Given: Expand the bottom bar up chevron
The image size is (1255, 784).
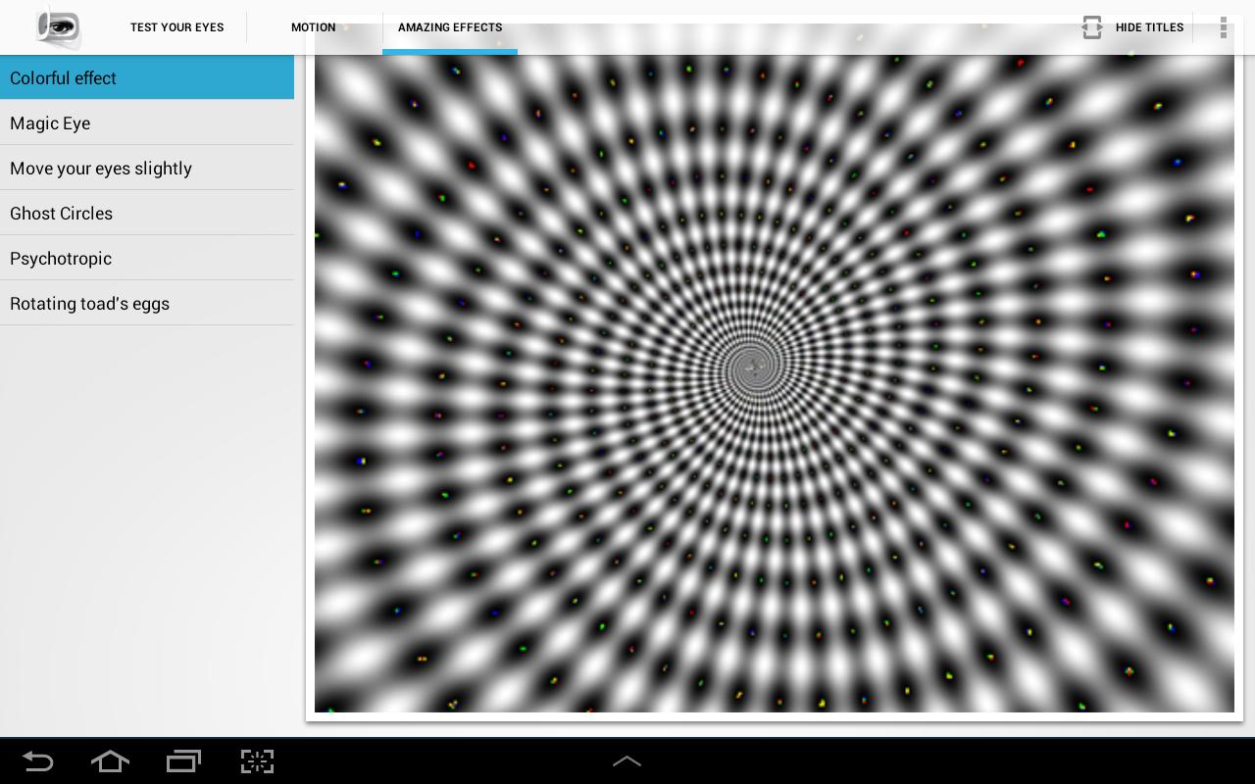Looking at the screenshot, I should 627,760.
